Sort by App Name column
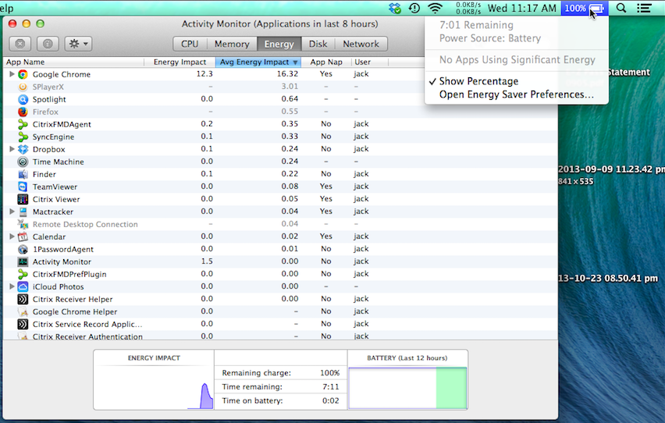The width and height of the screenshot is (665, 423). coord(73,62)
